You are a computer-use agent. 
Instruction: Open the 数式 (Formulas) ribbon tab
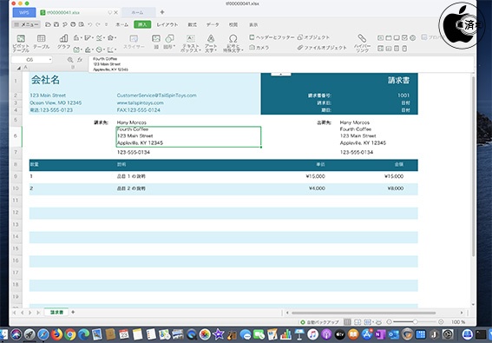tap(193, 24)
